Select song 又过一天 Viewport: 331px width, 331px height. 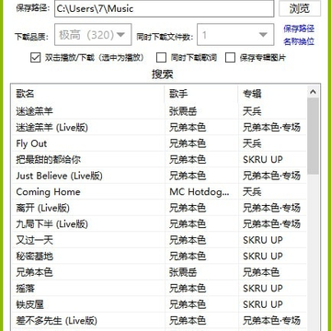point(35,240)
